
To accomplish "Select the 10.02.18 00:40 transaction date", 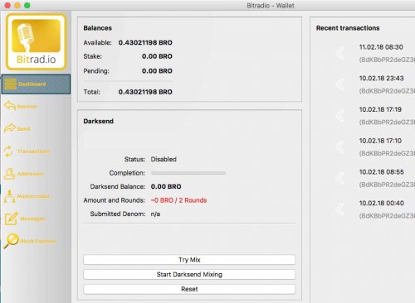I will [x=382, y=203].
